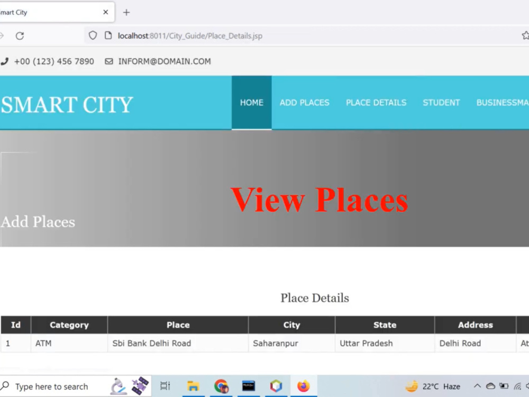Click the Task View icon on taskbar
Image resolution: width=529 pixels, height=397 pixels.
tap(165, 386)
